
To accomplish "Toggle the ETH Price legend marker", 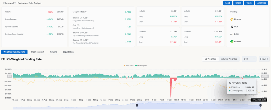I will tap(125, 65).
